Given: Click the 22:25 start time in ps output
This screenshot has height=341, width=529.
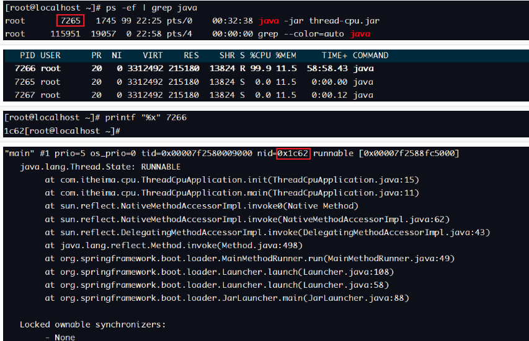Looking at the screenshot, I should 149,21.
